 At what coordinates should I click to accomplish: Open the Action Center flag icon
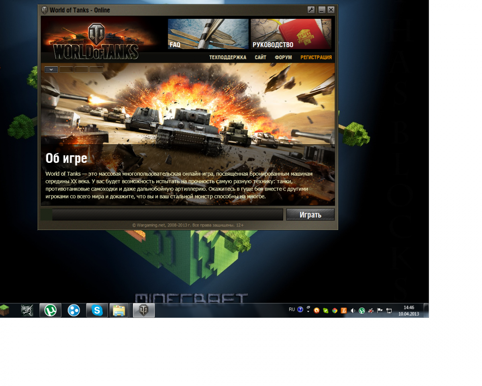coord(380,310)
